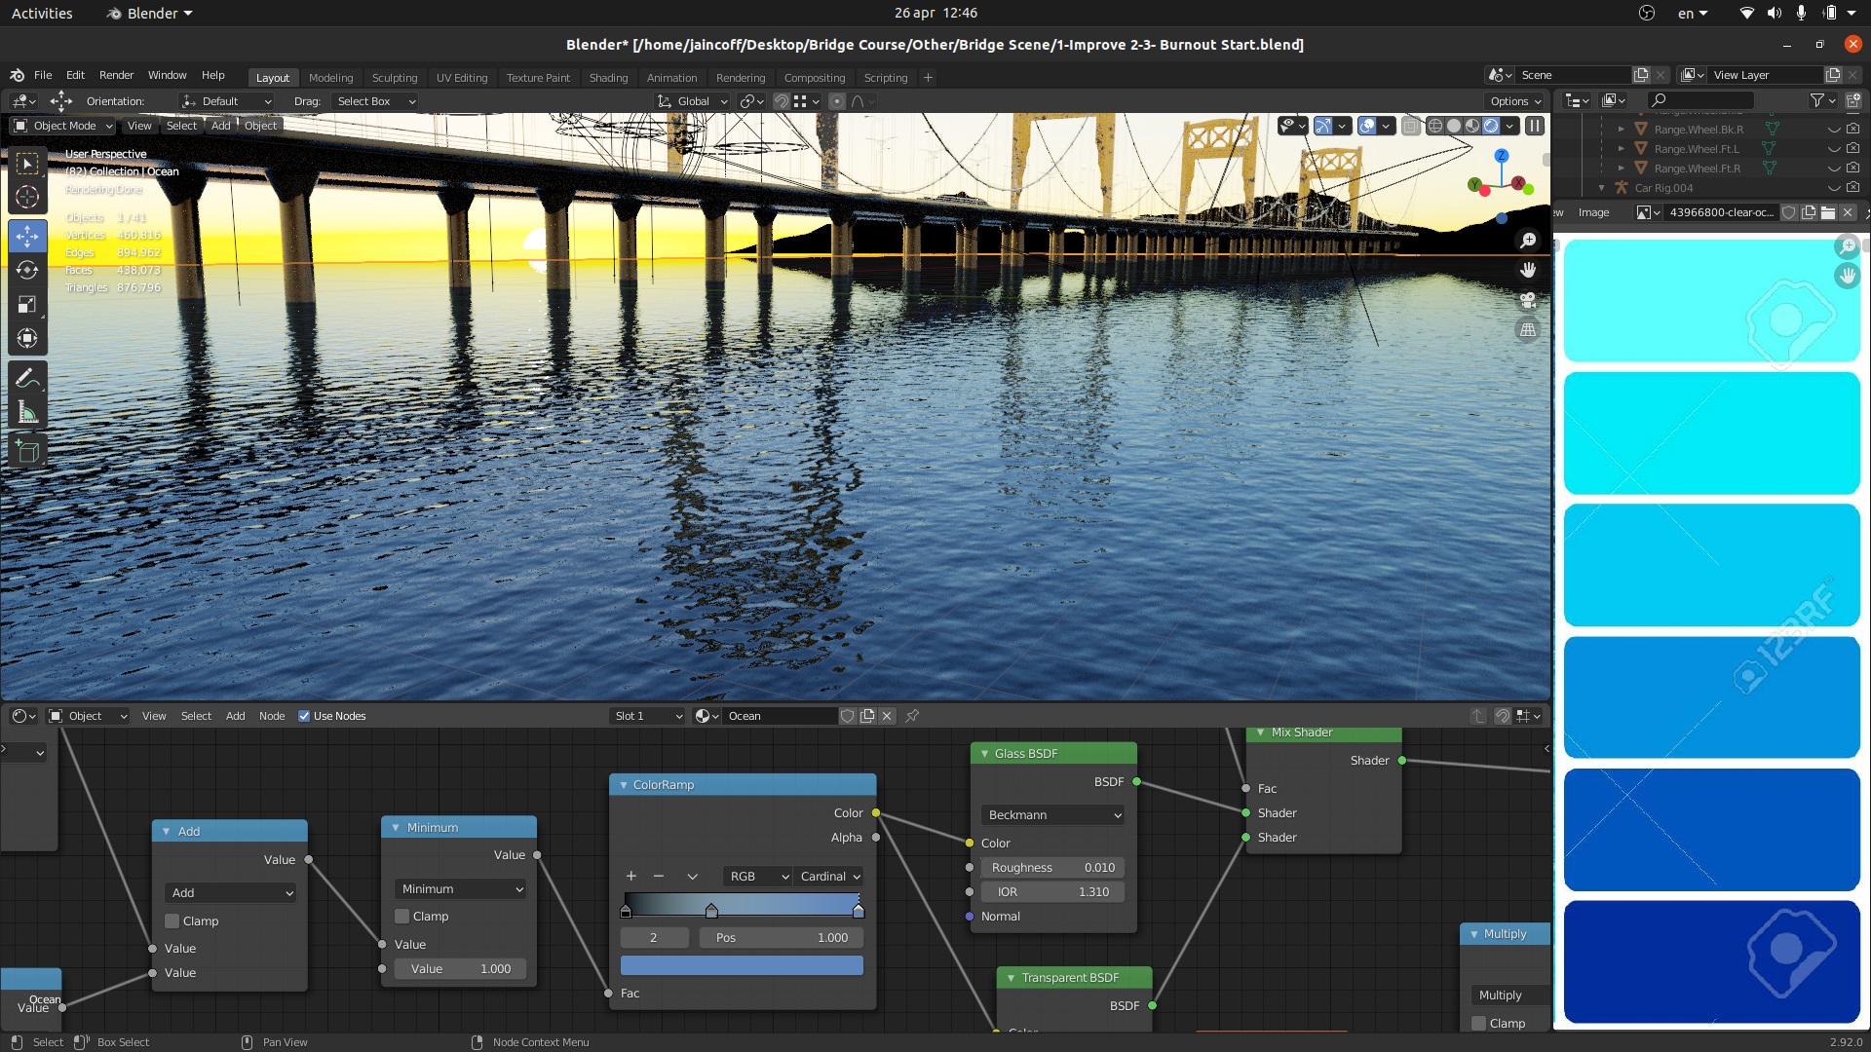Uncheck Use Nodes in the shader editor
This screenshot has width=1871, height=1052.
point(304,716)
